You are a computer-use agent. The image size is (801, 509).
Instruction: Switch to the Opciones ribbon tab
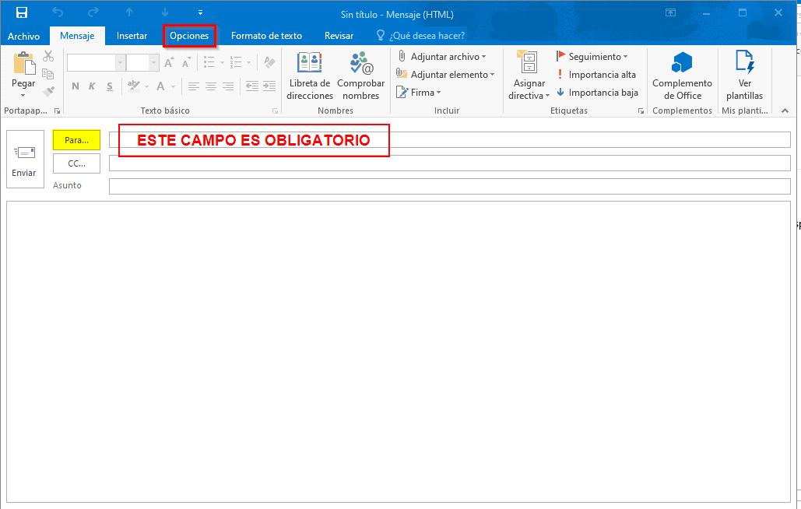(x=189, y=35)
